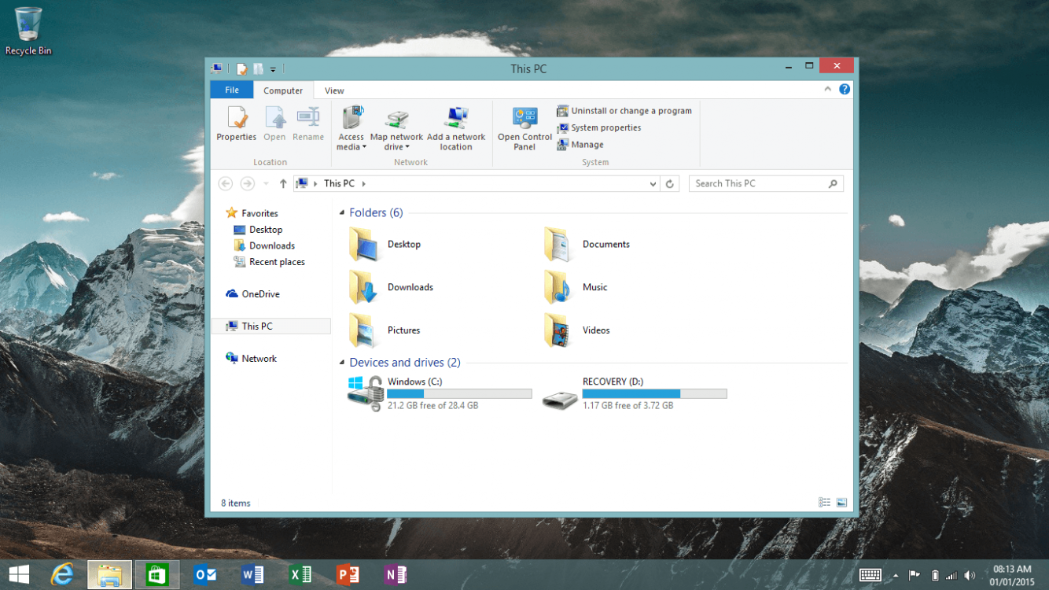Select the Computer ribbon tab
This screenshot has height=590, width=1049.
pos(283,90)
